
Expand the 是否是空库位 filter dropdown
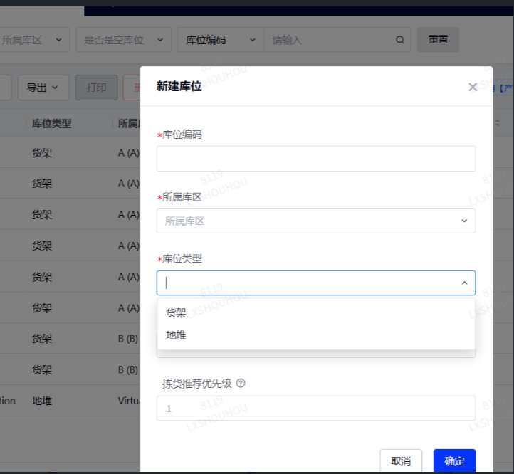coord(124,40)
